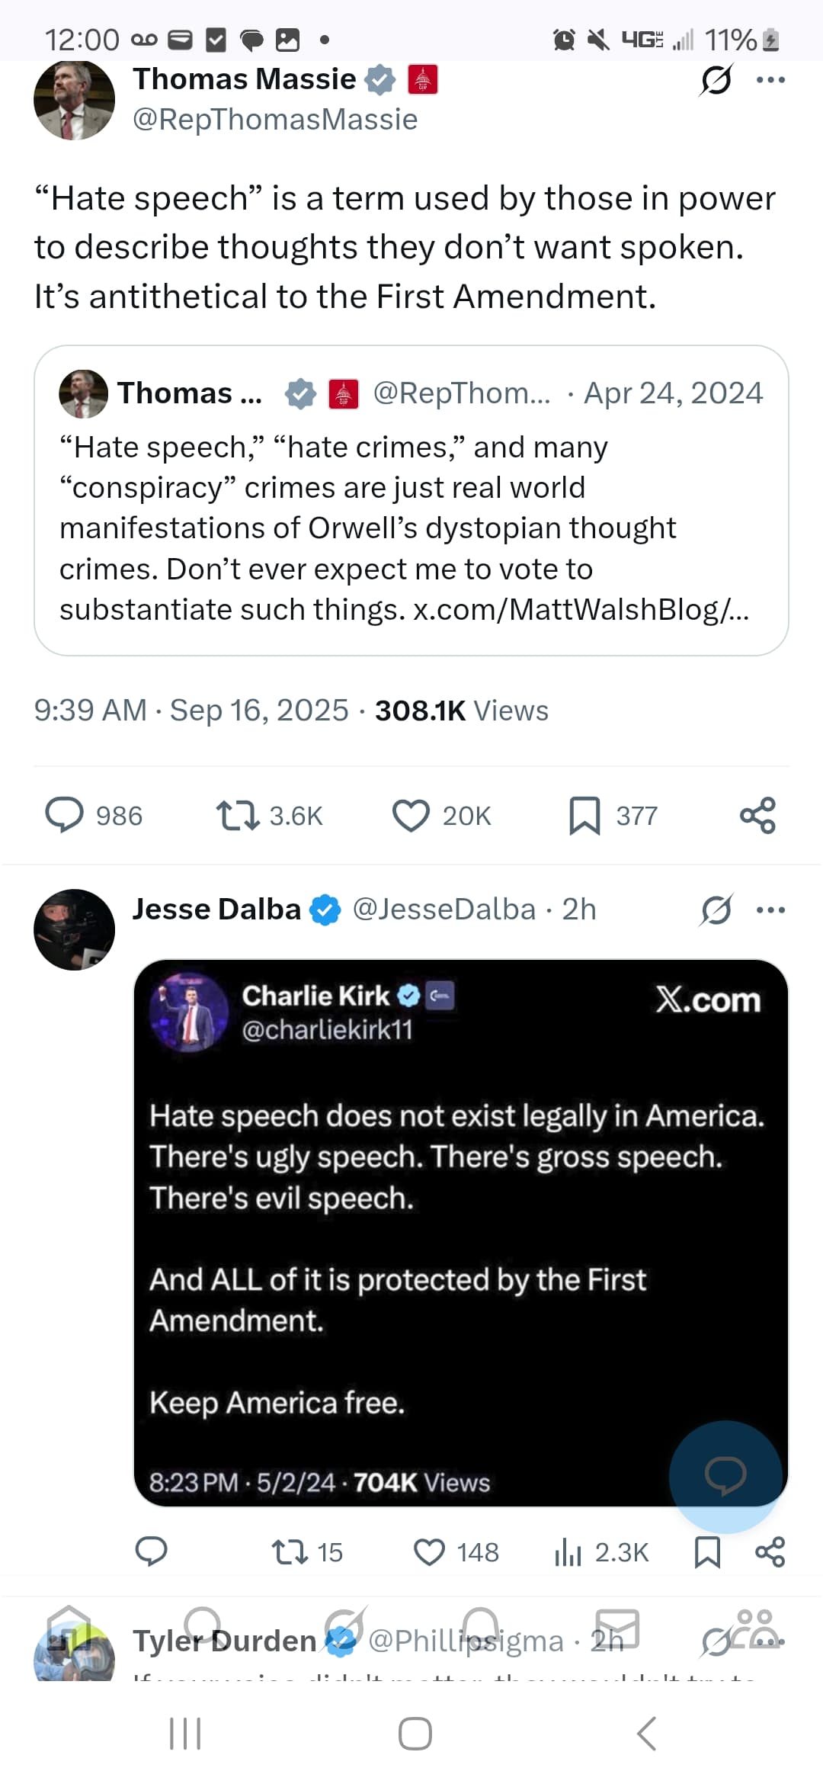Reply to Jesse Dalba's comment
Screen dimensions: 823x1784
(151, 1551)
